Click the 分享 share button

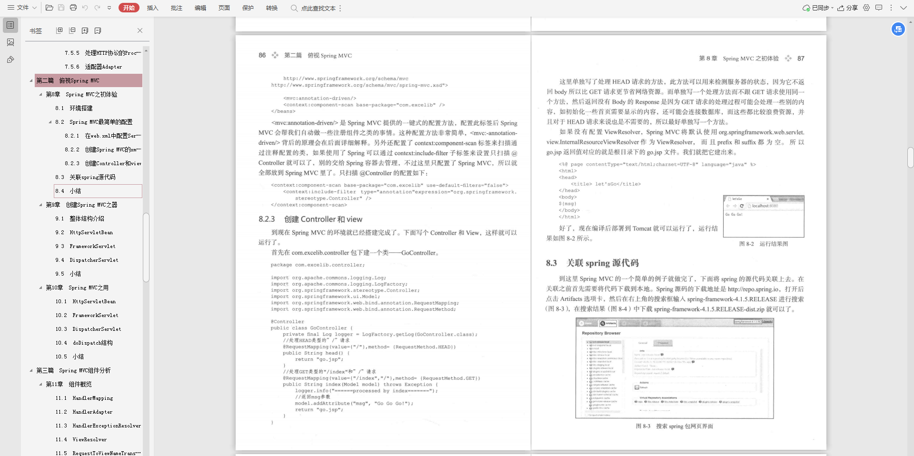point(847,8)
